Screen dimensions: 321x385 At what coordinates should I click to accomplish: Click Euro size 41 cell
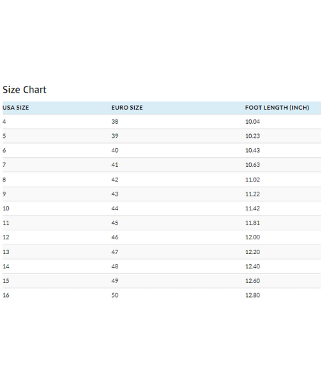click(115, 165)
